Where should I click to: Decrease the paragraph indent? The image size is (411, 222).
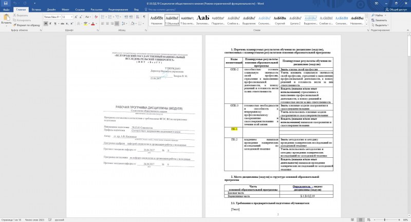pyautogui.click(x=126, y=17)
